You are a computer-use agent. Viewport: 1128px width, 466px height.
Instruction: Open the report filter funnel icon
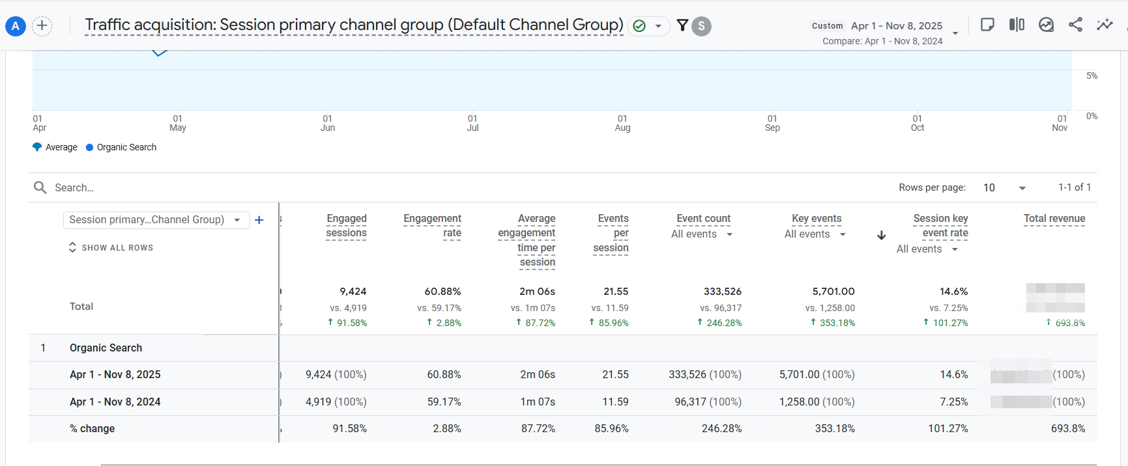tap(682, 25)
